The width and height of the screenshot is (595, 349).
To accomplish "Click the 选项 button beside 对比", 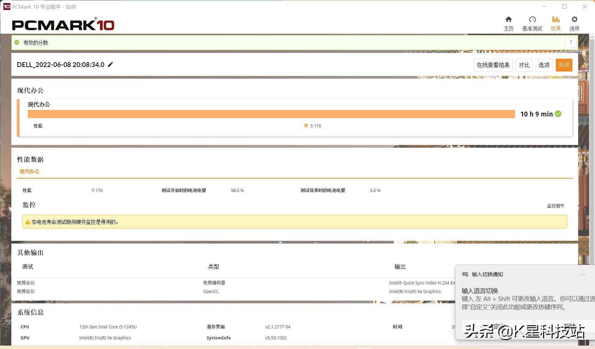I will [x=544, y=65].
